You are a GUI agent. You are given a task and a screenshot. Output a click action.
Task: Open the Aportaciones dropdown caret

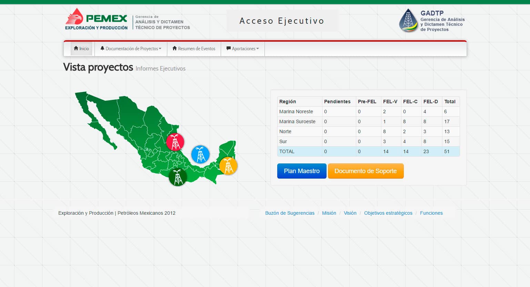tap(258, 49)
